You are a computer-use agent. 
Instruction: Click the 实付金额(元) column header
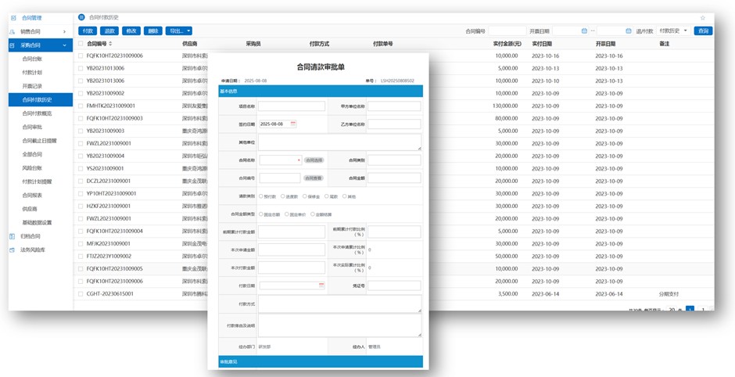(507, 44)
